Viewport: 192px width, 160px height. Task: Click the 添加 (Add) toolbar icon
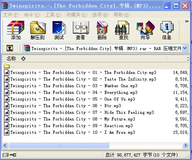pos(16,30)
